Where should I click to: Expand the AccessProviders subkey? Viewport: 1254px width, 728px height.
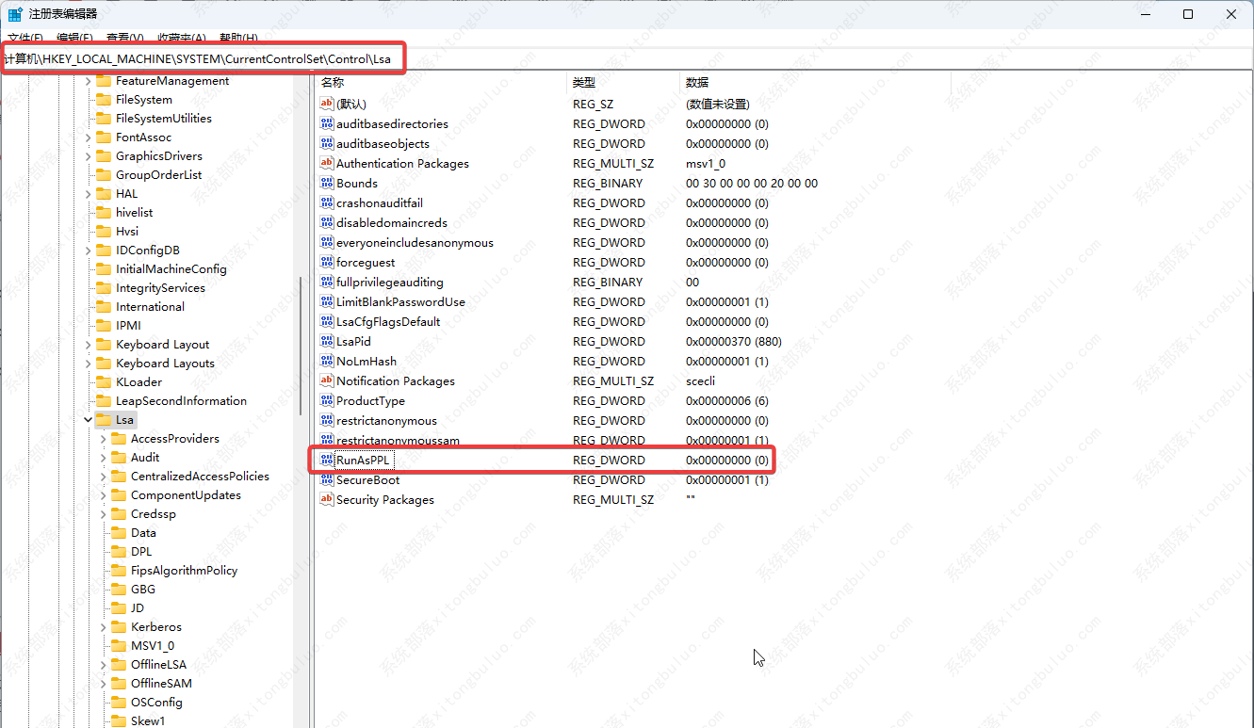(103, 439)
